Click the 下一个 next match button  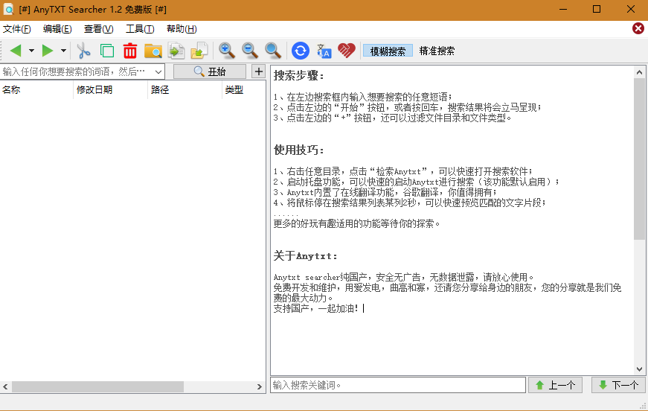point(617,385)
